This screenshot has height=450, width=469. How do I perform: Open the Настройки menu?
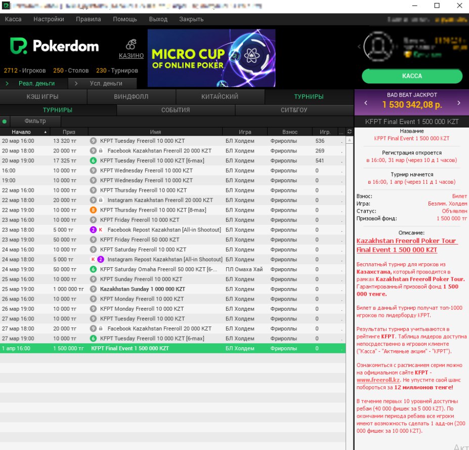pos(49,19)
